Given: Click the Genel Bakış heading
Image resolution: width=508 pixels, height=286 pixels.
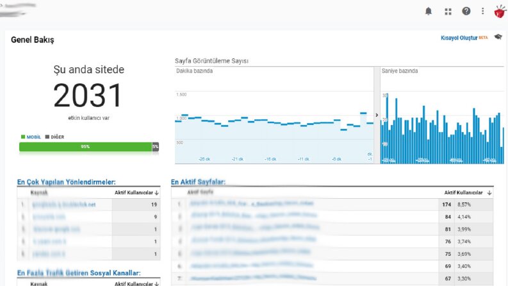Looking at the screenshot, I should (x=33, y=40).
